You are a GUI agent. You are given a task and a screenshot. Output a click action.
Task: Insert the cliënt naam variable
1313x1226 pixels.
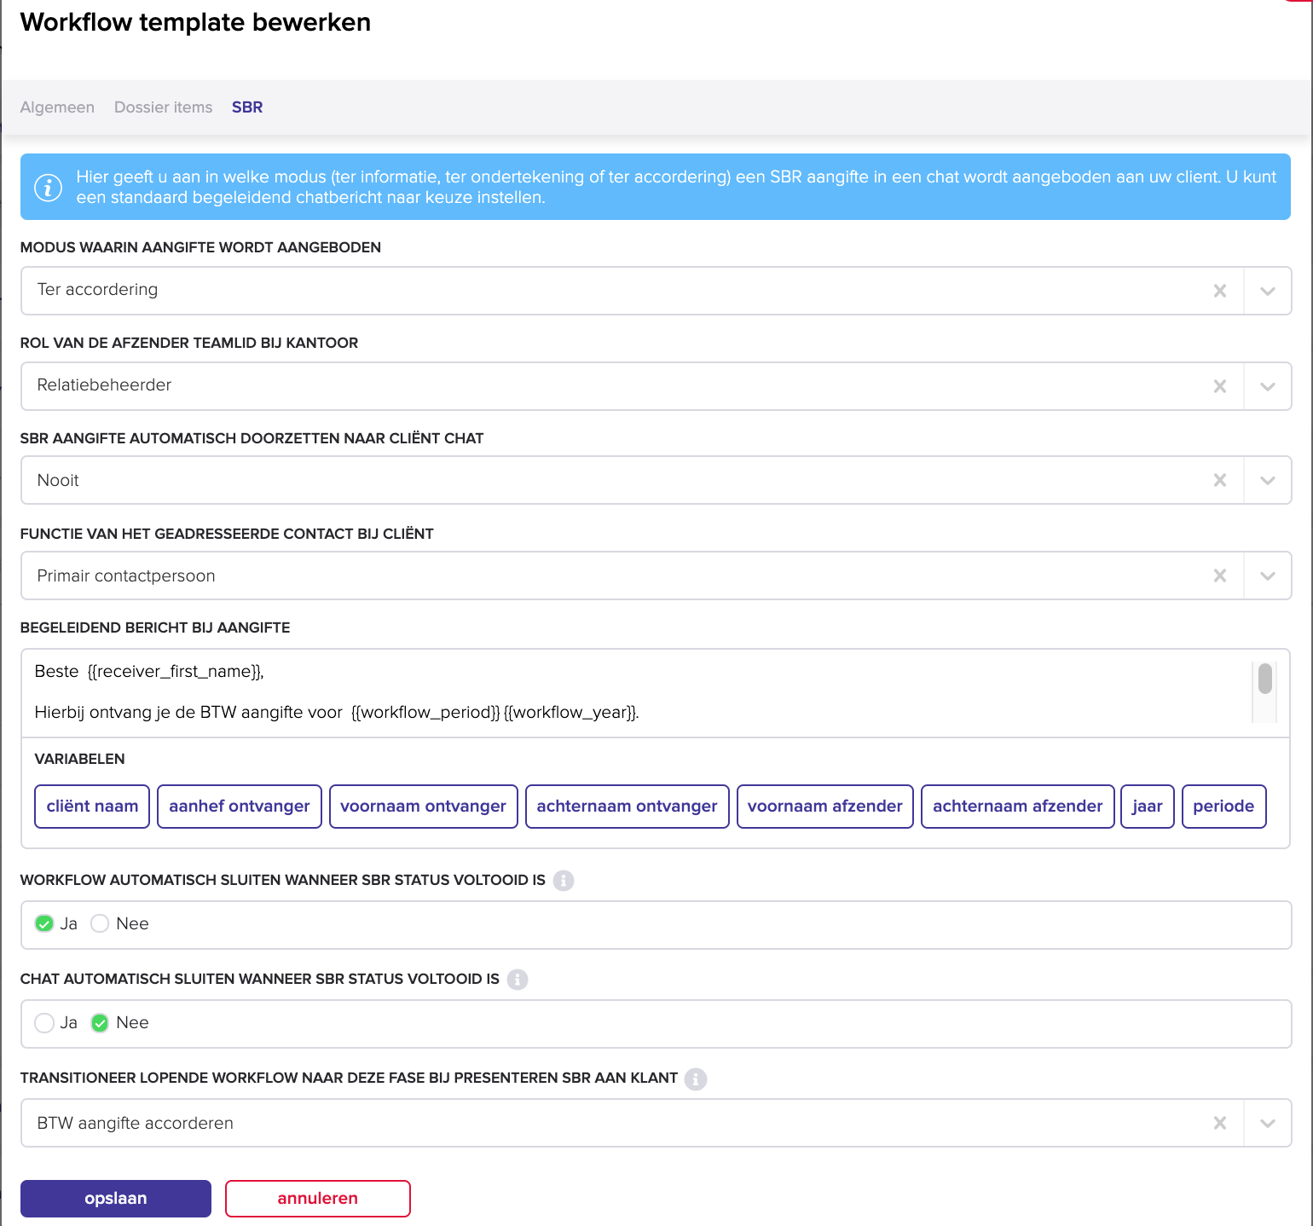coord(92,807)
